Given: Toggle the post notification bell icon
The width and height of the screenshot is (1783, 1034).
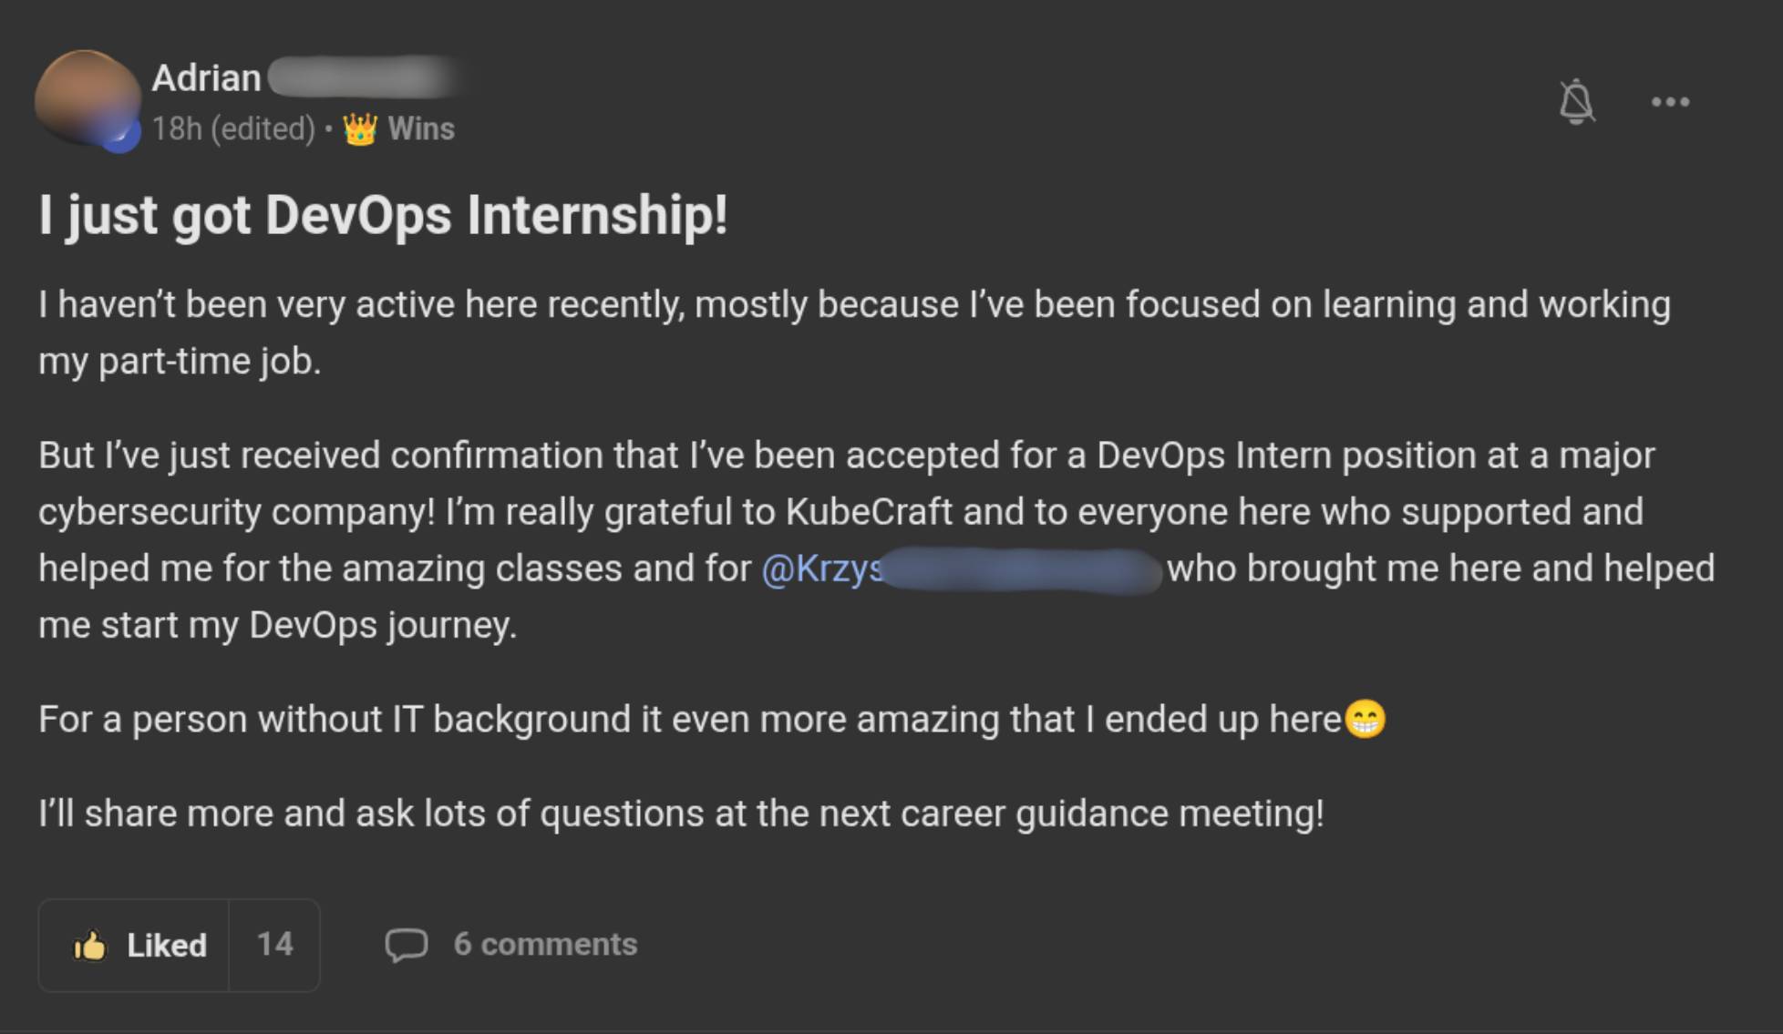Looking at the screenshot, I should tap(1576, 101).
